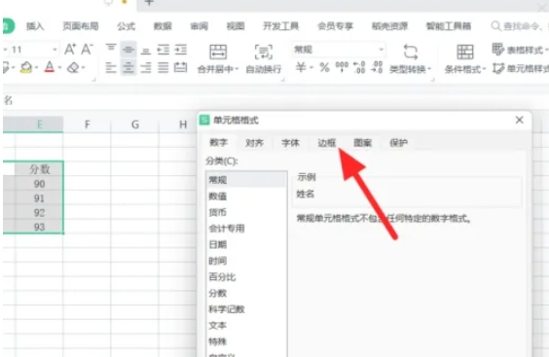Select 日期 category in list
Viewport: 549px width, 357px height.
[x=246, y=244]
